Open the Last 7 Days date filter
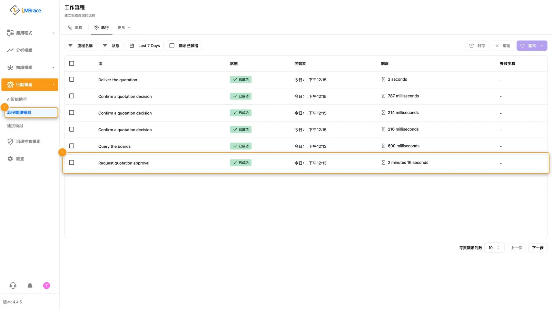This screenshot has height=310, width=552. [145, 46]
